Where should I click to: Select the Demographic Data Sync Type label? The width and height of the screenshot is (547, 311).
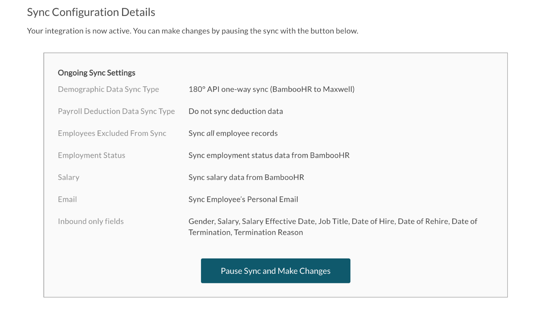[108, 89]
